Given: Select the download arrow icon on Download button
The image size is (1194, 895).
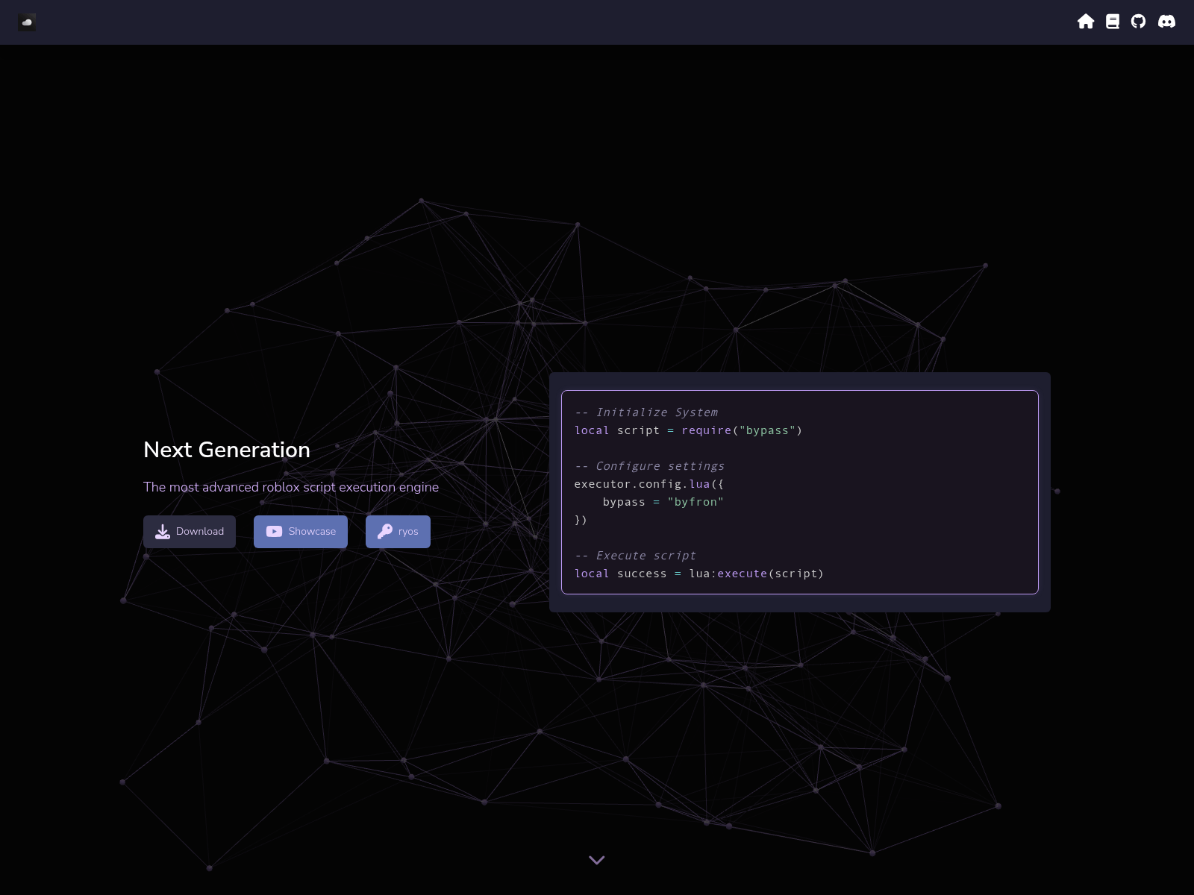Looking at the screenshot, I should tap(162, 531).
